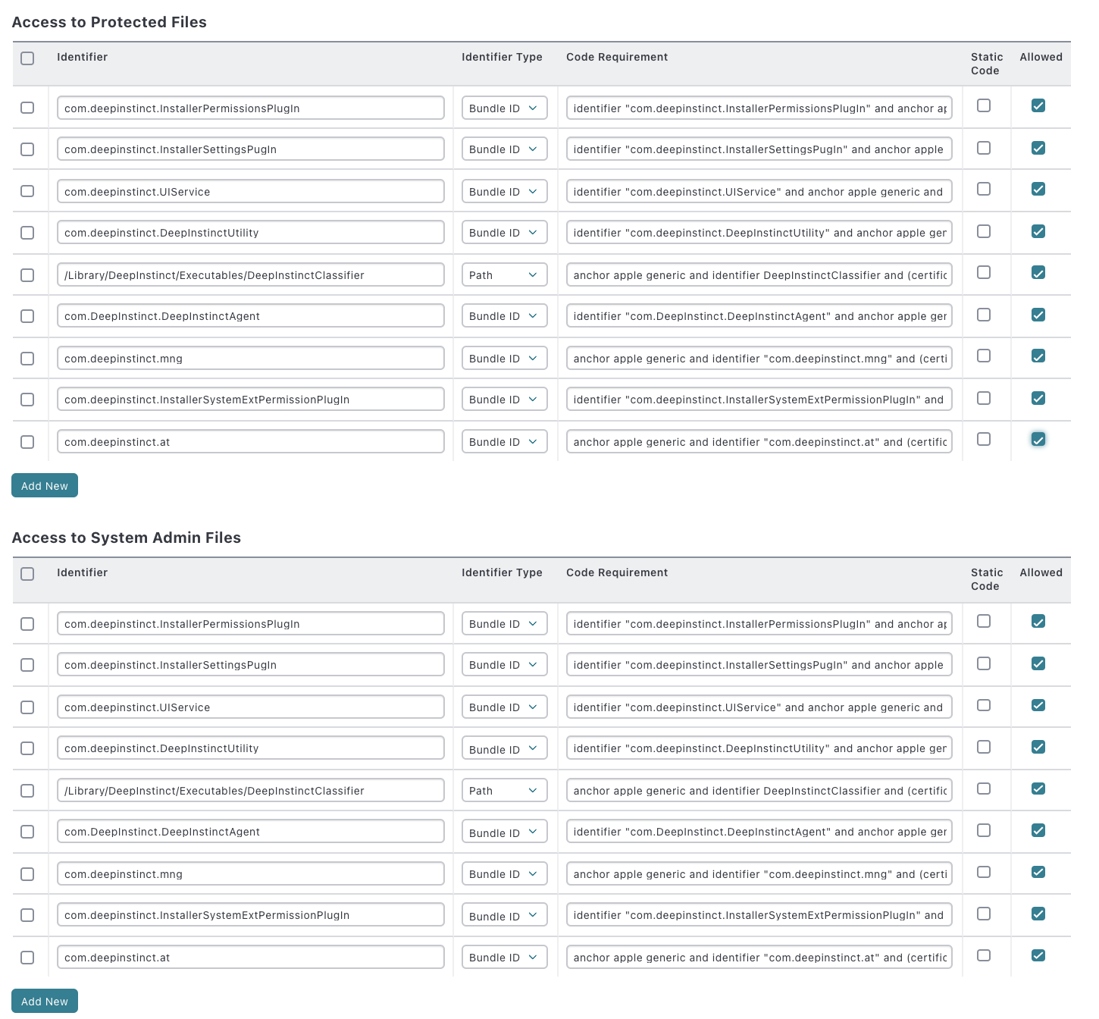Viewport: 1099px width, 1019px height.
Task: Select the com.deepinstinct.mng row in Protected Files
Action: pyautogui.click(x=27, y=358)
